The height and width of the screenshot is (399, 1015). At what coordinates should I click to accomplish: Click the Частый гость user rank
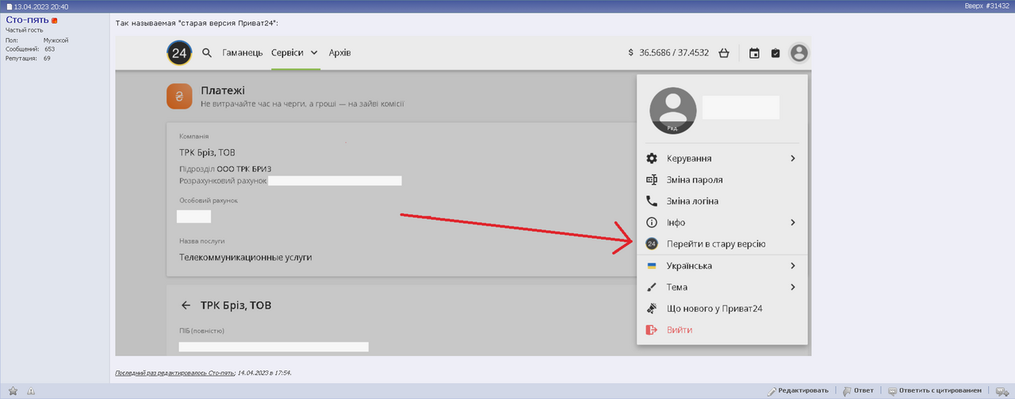click(x=25, y=30)
